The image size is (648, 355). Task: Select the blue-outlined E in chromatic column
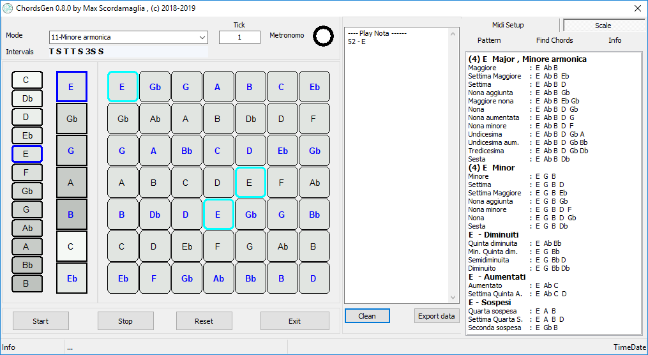click(x=27, y=154)
